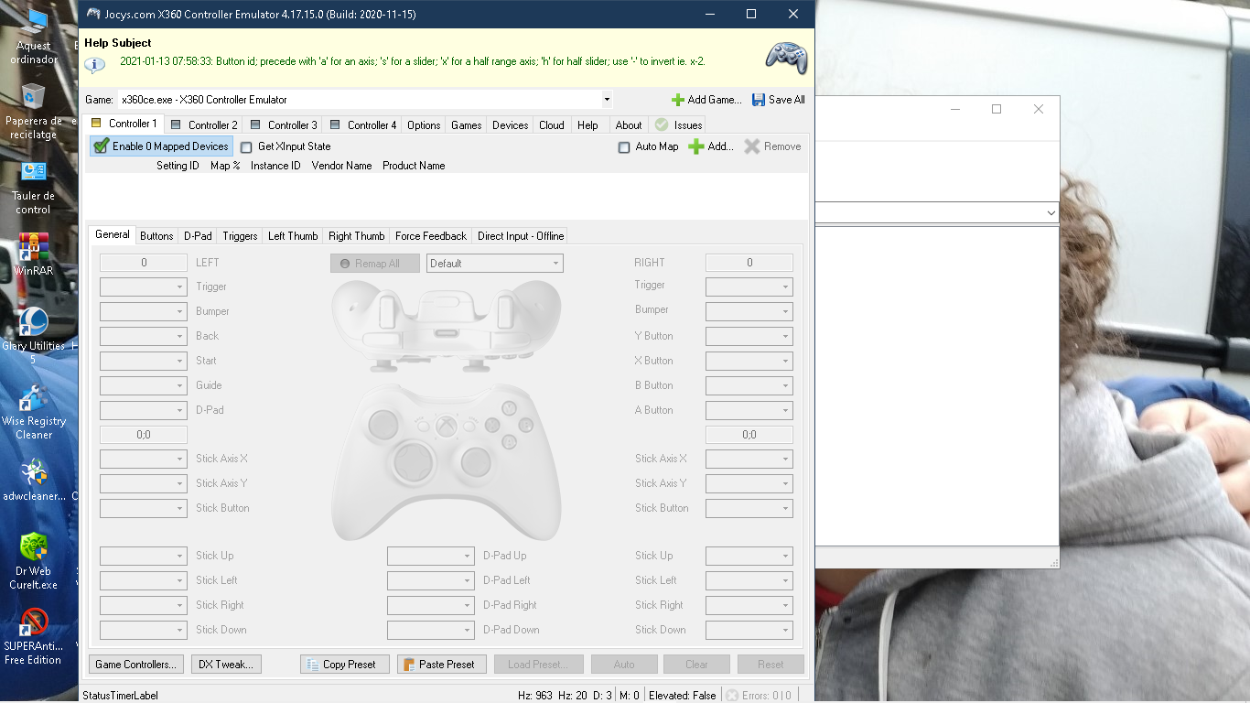Select the Triggers sub-tab
Viewport: 1250px width, 703px height.
point(240,236)
